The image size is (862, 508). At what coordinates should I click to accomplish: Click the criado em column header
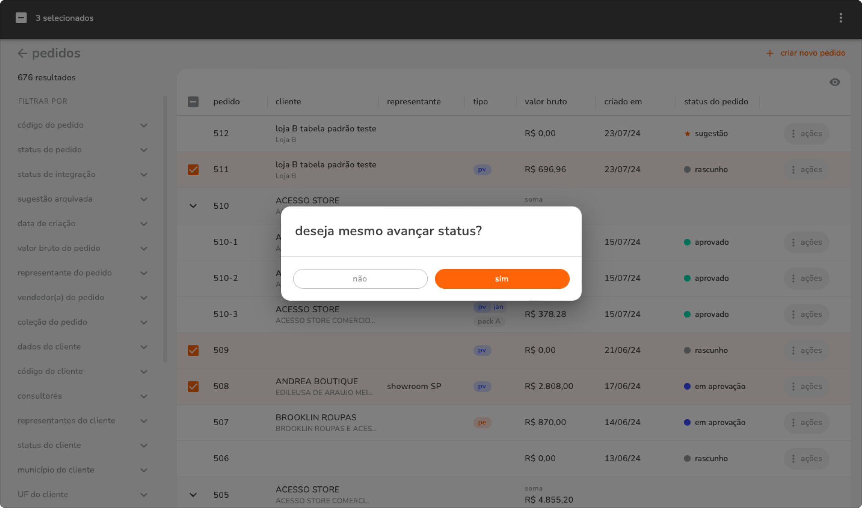point(623,102)
